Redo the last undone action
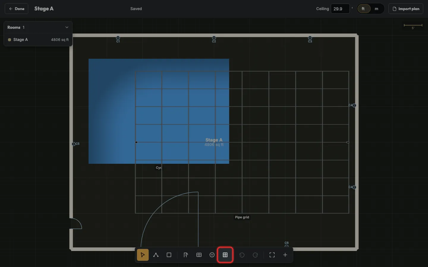Viewport: 428px width, 267px height. tap(255, 255)
